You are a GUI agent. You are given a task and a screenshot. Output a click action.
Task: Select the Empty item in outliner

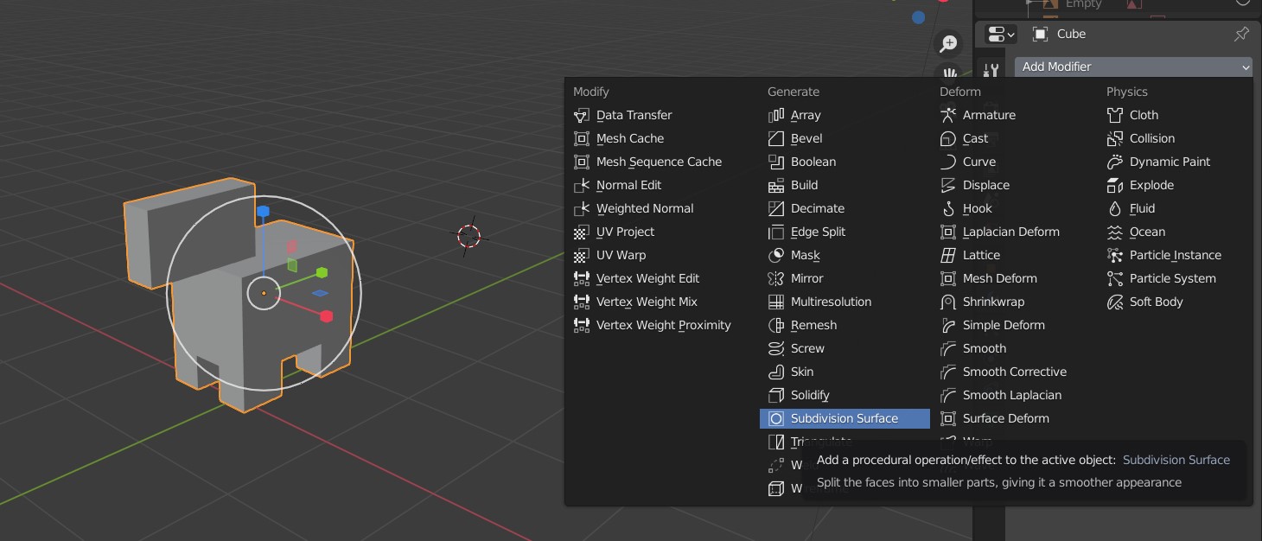pos(1084,4)
